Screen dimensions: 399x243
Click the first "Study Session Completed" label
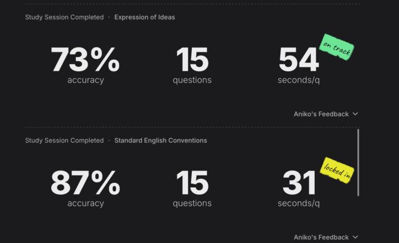coord(64,17)
